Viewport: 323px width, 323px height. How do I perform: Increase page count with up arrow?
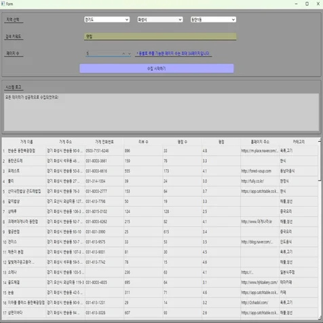click(x=123, y=54)
